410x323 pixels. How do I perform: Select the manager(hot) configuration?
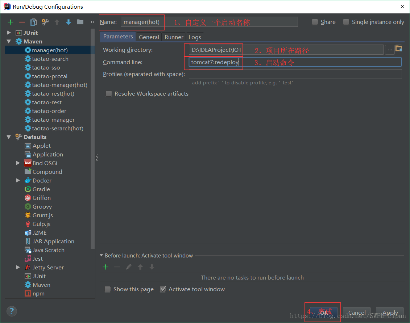pyautogui.click(x=50, y=50)
